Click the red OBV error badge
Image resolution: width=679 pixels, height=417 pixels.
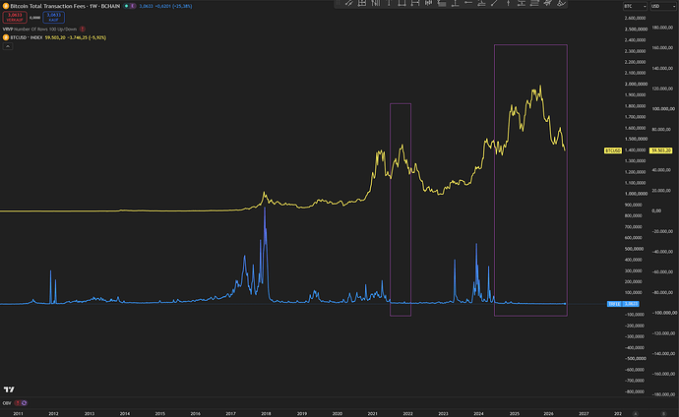pyautogui.click(x=18, y=402)
